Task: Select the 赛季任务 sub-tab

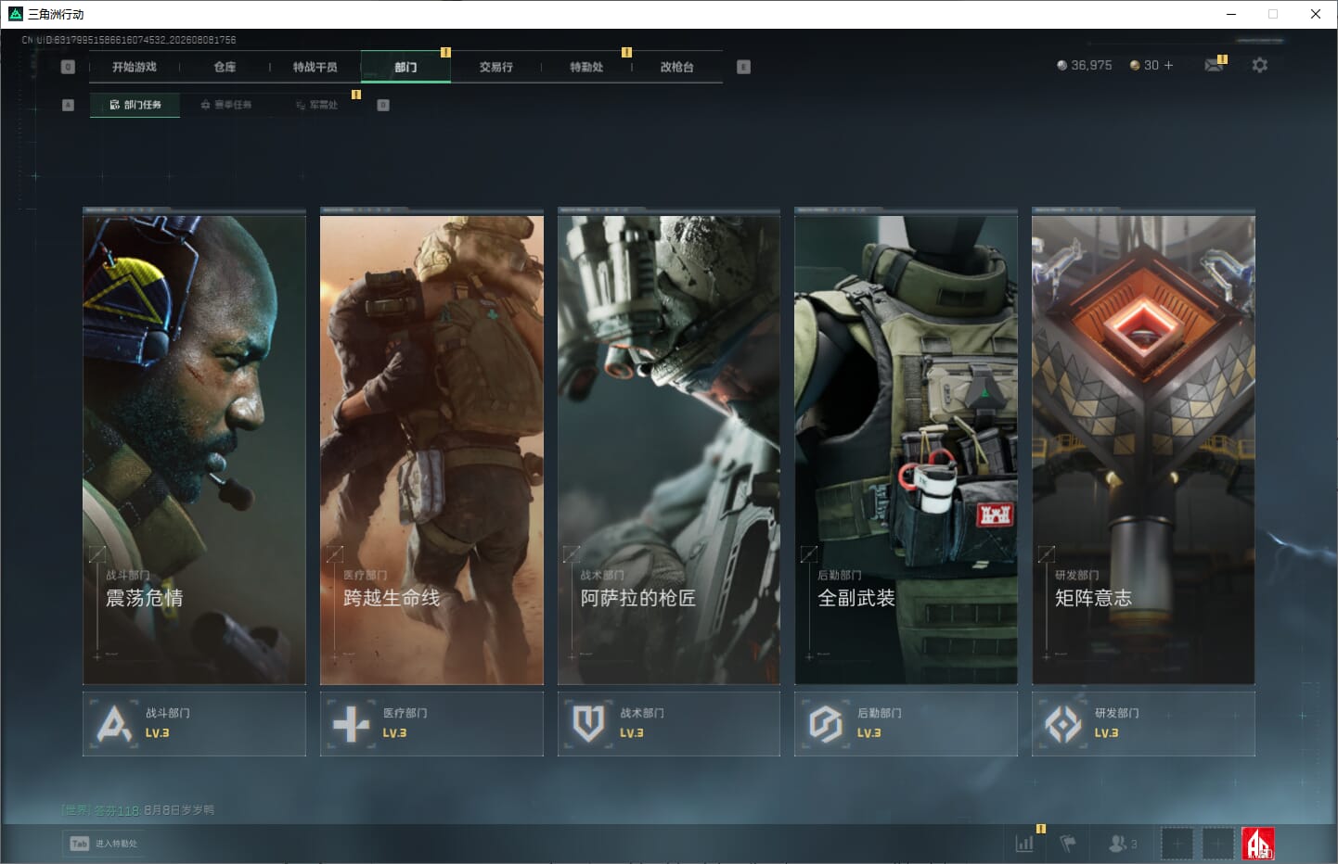Action: 226,105
